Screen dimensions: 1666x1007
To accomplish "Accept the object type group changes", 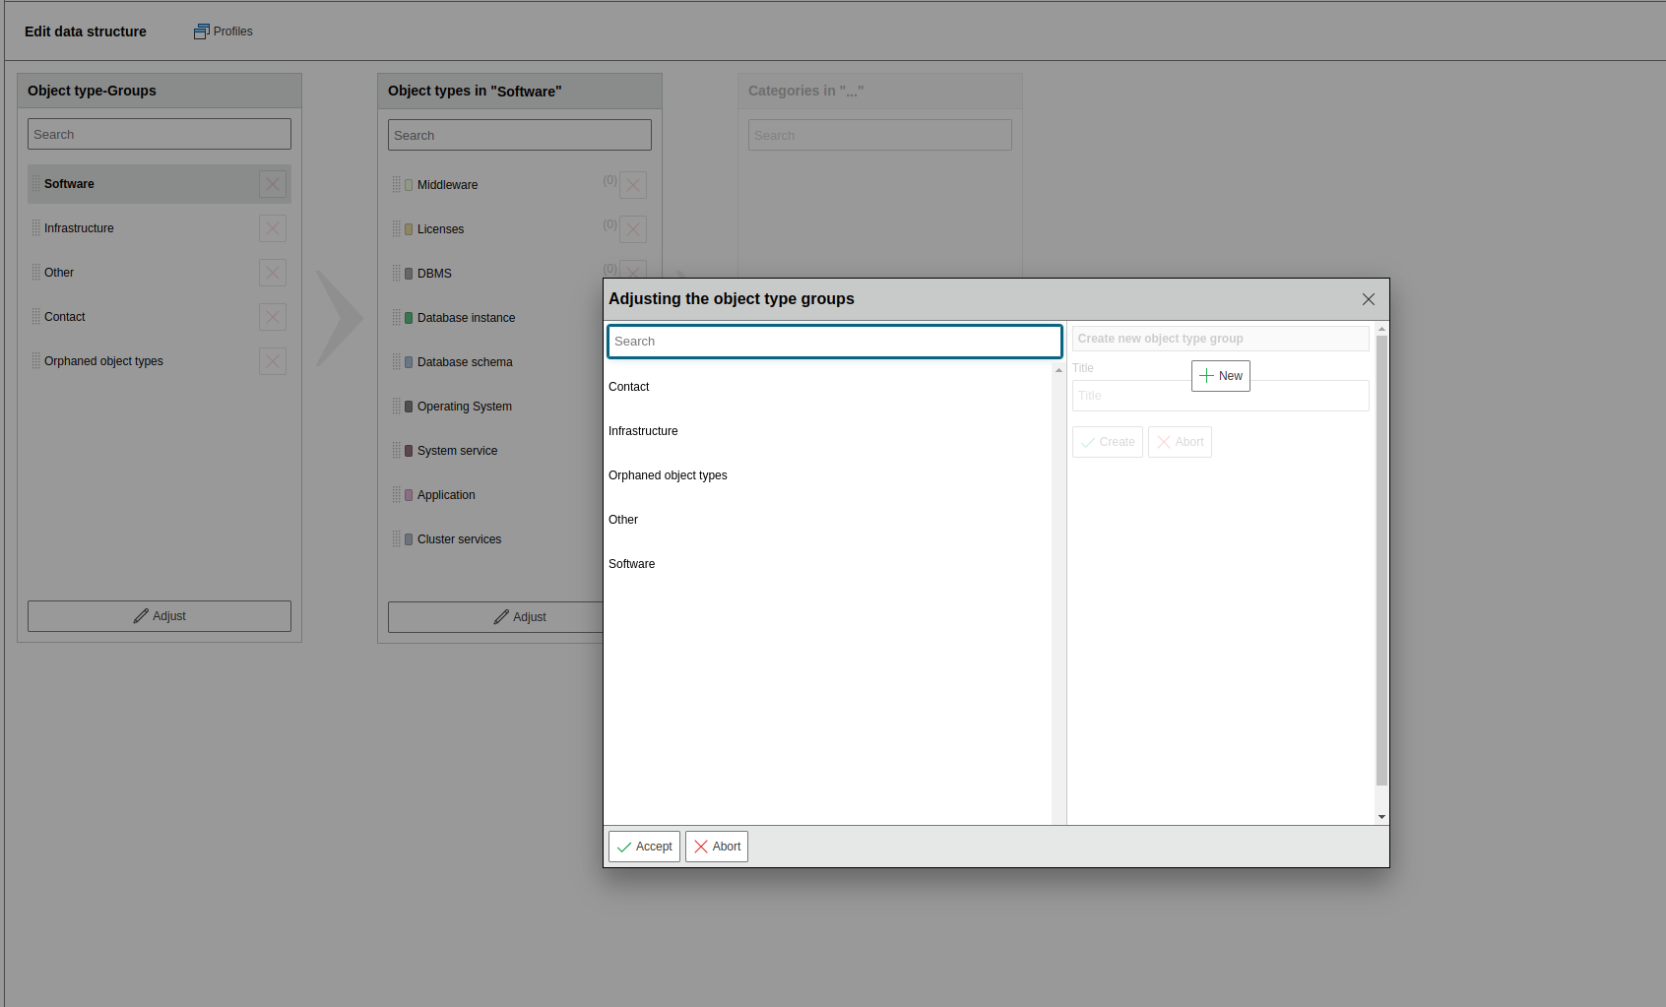I will (644, 847).
